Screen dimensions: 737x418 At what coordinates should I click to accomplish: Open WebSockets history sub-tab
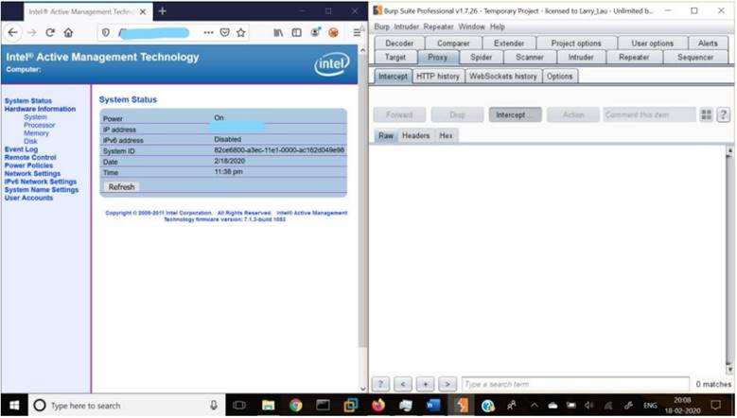pos(503,76)
